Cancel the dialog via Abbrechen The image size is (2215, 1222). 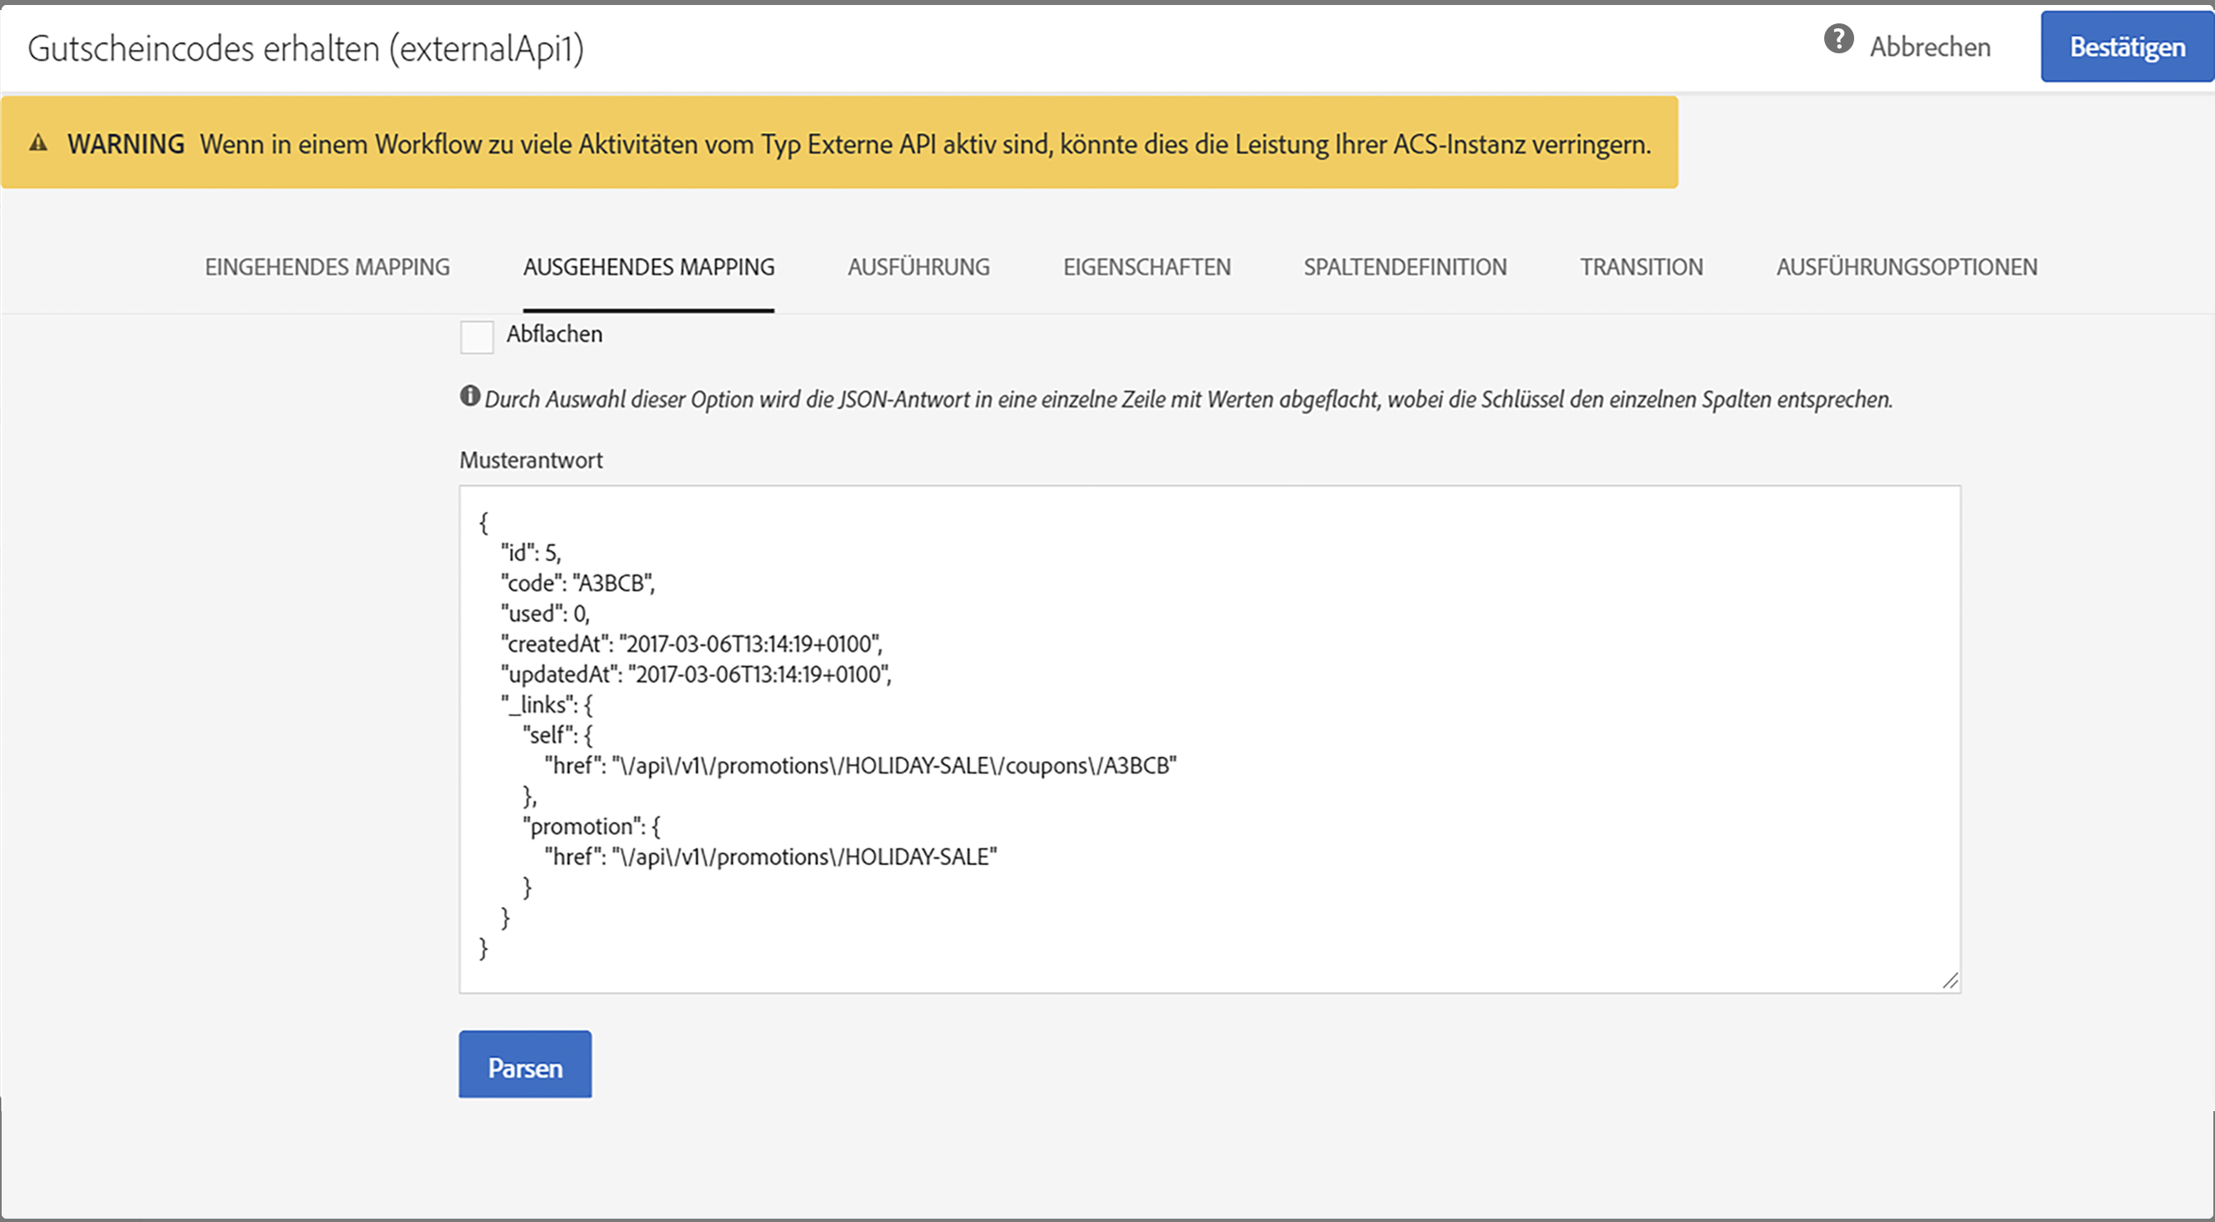pos(1929,48)
